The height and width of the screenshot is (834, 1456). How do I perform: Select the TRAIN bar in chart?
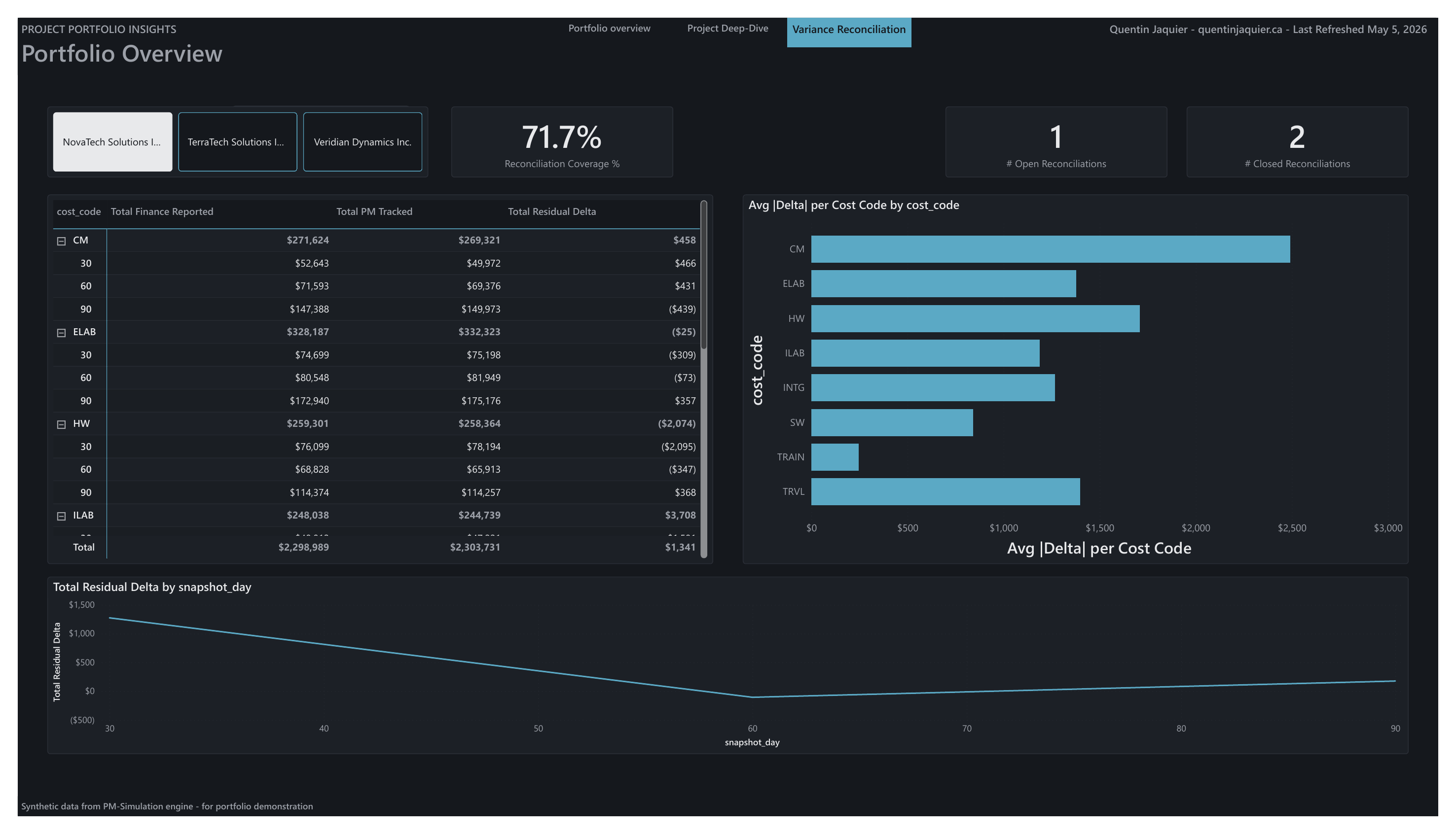(x=835, y=457)
